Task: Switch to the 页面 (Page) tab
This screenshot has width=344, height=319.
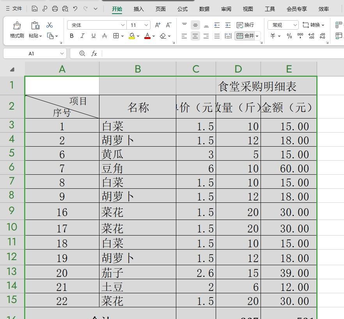Action: pos(160,9)
